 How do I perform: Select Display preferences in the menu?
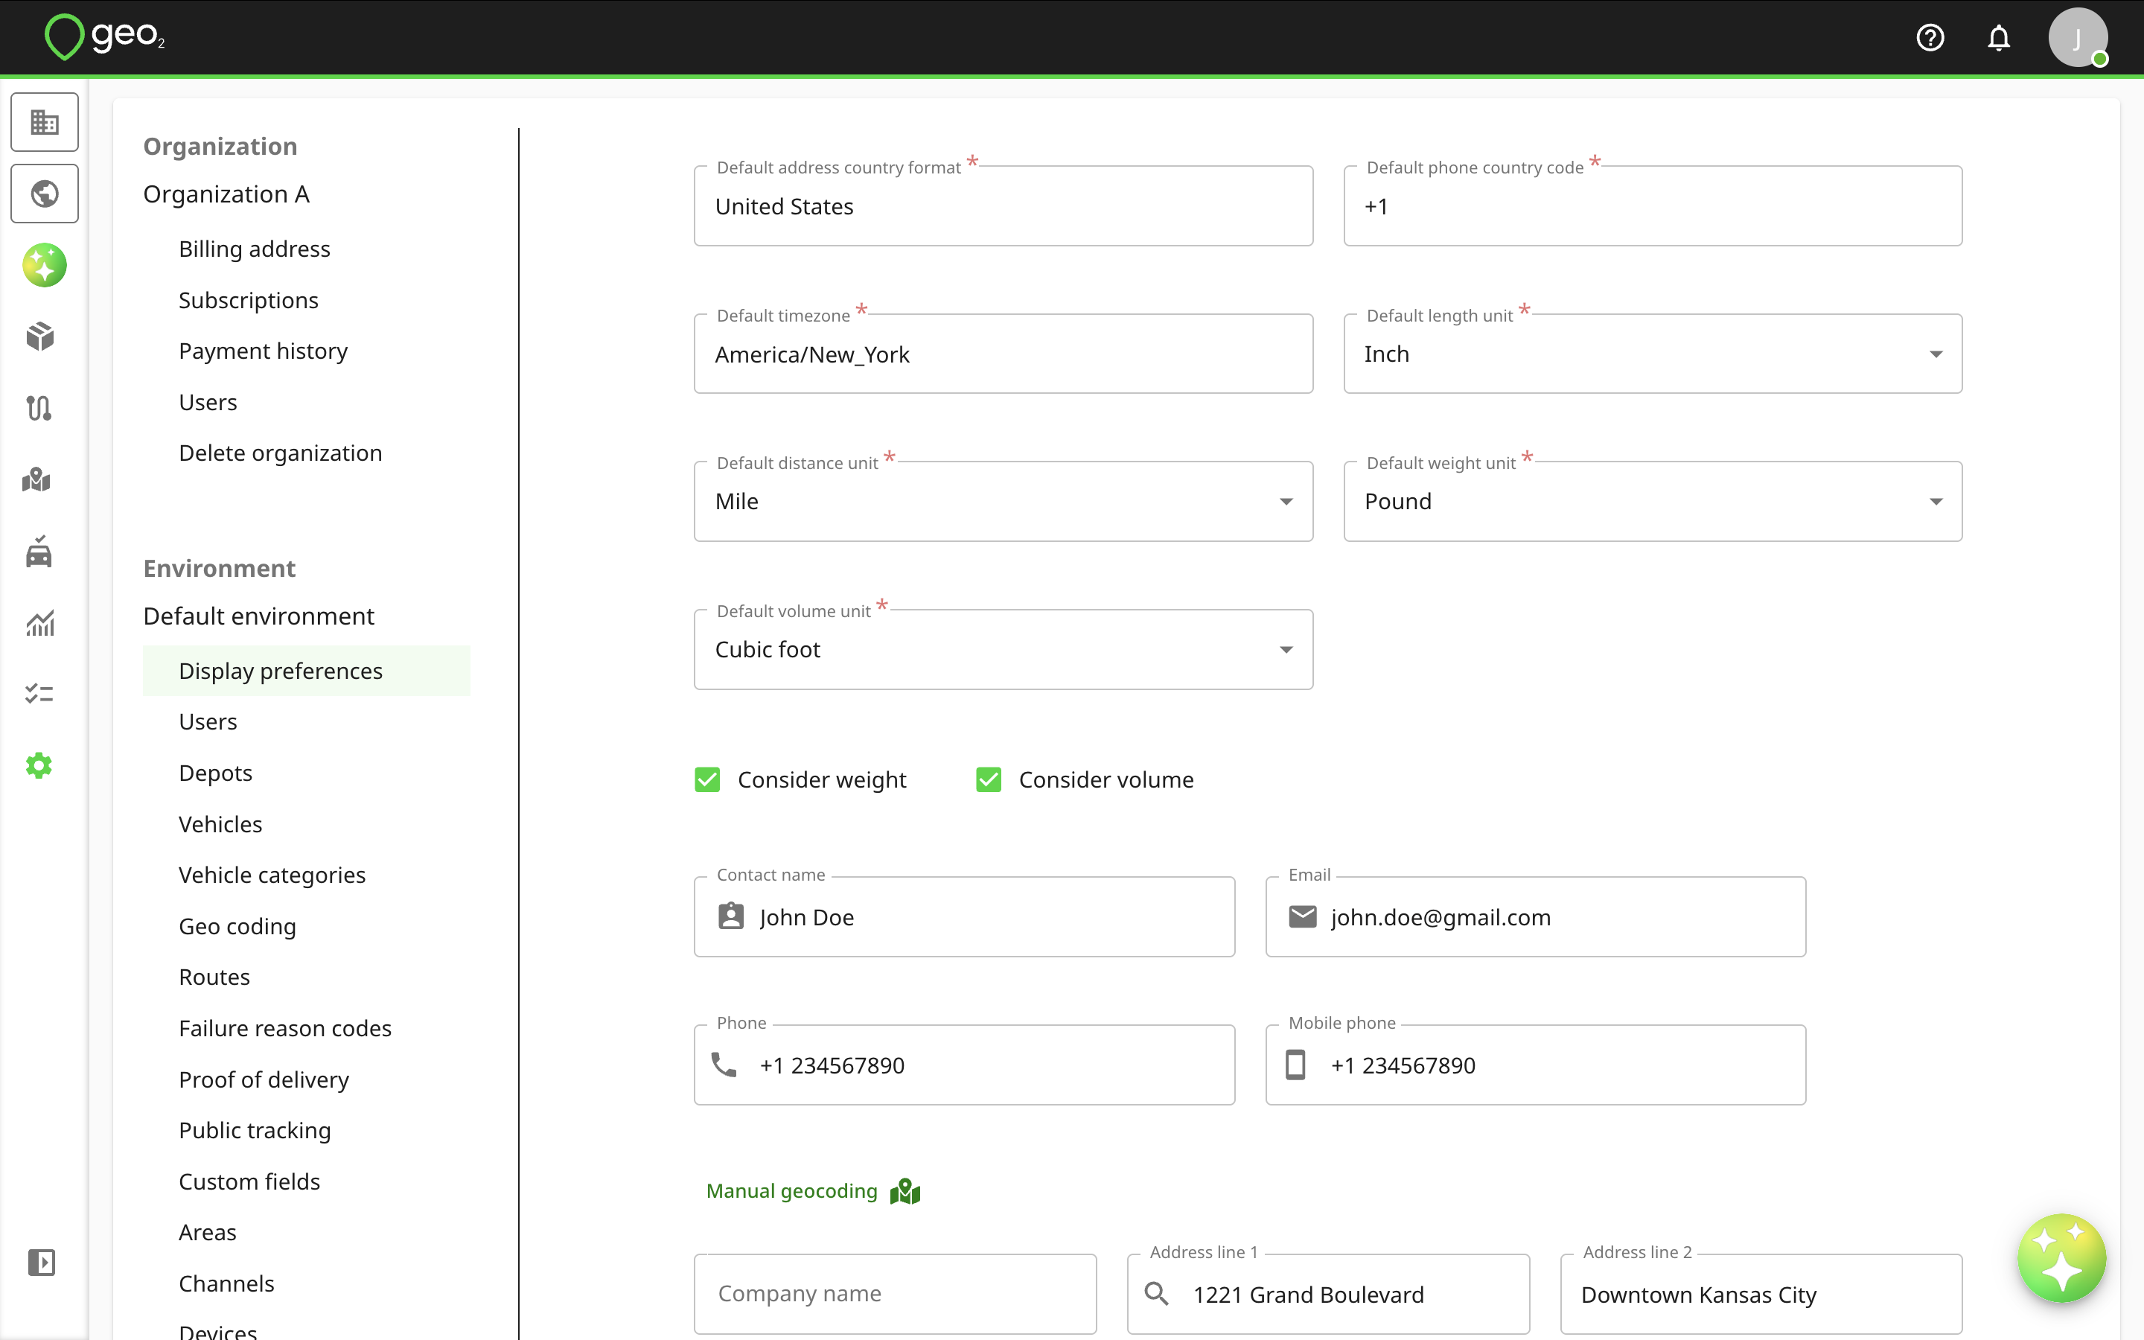(307, 671)
